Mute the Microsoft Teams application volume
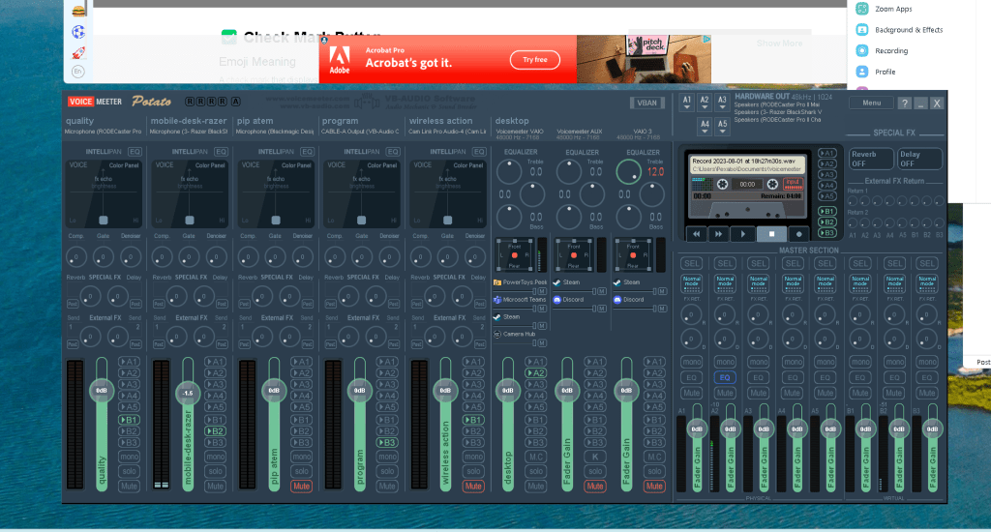The width and height of the screenshot is (991, 532). [x=542, y=309]
